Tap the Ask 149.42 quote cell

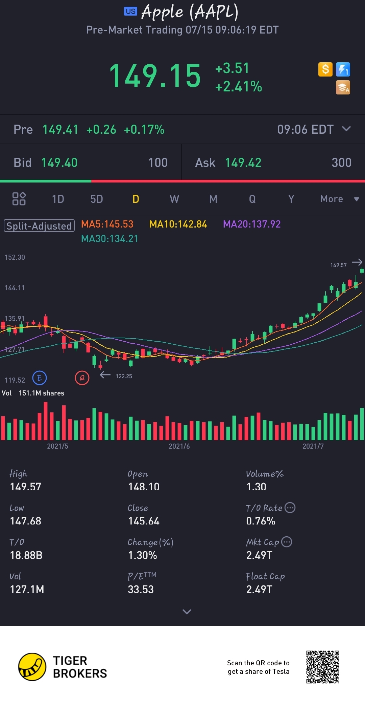pos(273,163)
